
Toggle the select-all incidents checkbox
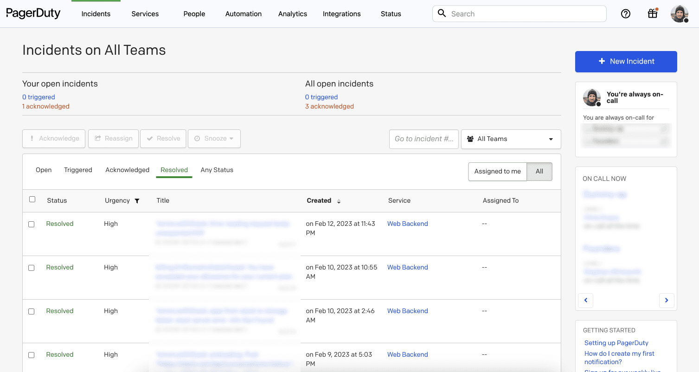point(32,199)
